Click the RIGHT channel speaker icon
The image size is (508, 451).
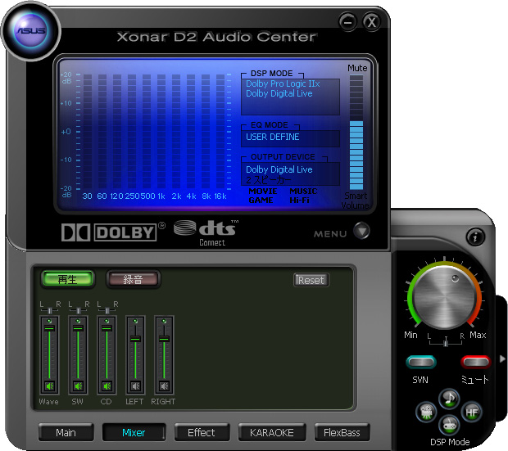[164, 386]
